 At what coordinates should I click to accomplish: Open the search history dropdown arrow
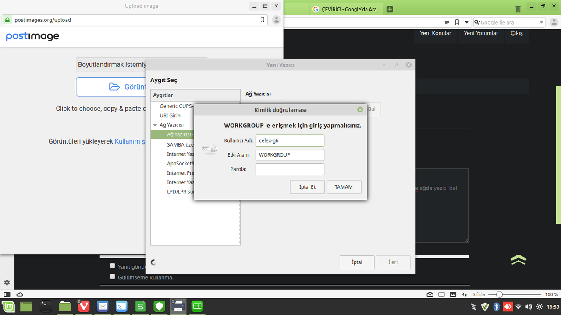[x=541, y=22]
